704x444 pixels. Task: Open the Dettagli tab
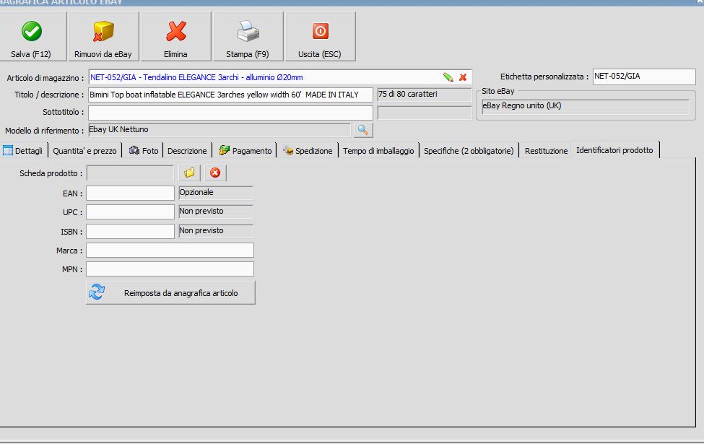click(23, 151)
